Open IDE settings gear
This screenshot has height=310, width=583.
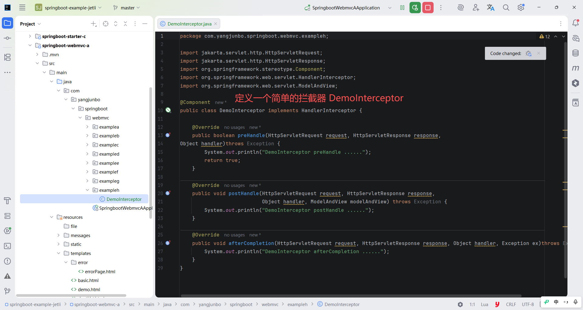(521, 8)
